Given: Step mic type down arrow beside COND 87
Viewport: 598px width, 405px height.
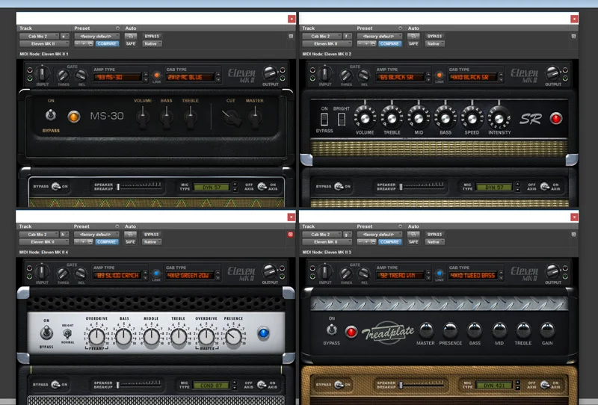Looking at the screenshot, I should click(235, 388).
